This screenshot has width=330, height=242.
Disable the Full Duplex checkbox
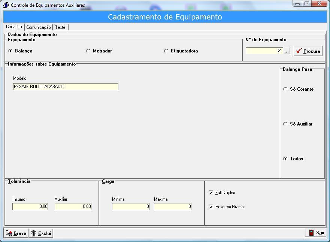[x=211, y=193]
